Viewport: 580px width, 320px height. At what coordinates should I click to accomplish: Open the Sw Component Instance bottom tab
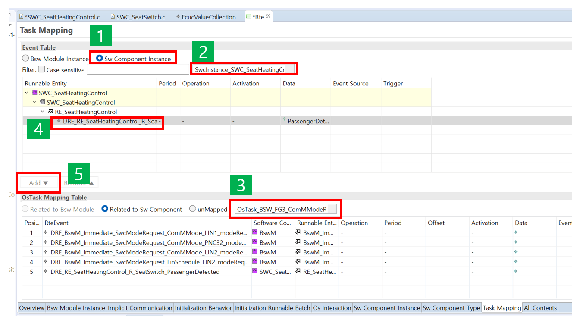pyautogui.click(x=387, y=308)
